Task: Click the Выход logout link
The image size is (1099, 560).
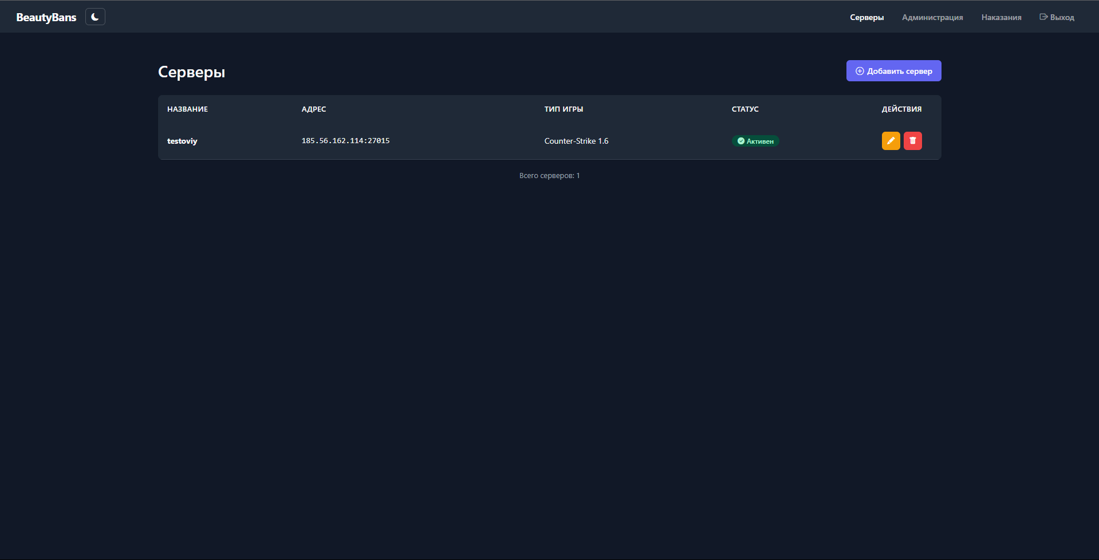Action: pyautogui.click(x=1057, y=17)
